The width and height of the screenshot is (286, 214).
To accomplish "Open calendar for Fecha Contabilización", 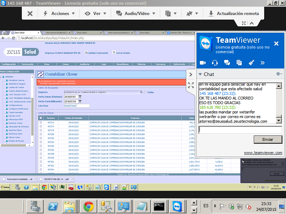I will coord(80,101).
